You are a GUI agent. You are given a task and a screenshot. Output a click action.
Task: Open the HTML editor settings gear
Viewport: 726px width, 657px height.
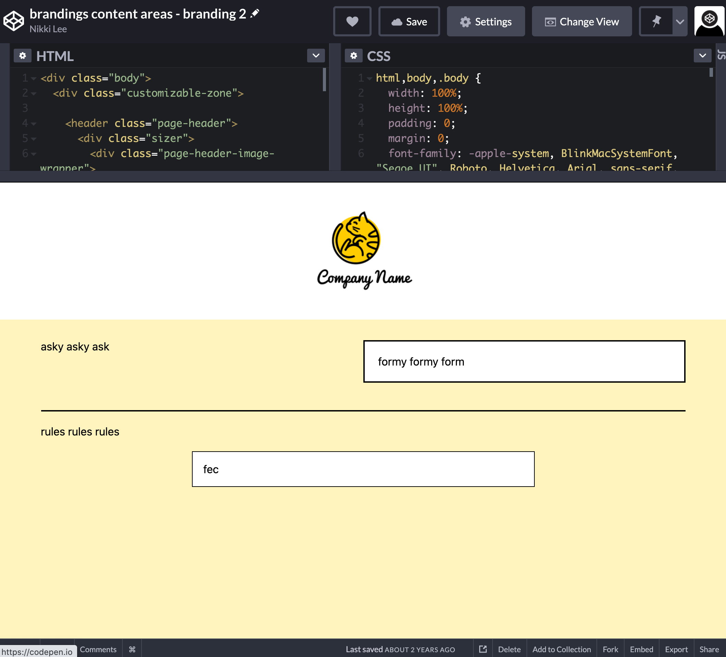pyautogui.click(x=22, y=56)
